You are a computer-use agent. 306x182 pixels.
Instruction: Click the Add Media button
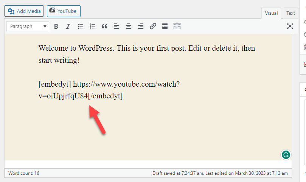tap(24, 11)
